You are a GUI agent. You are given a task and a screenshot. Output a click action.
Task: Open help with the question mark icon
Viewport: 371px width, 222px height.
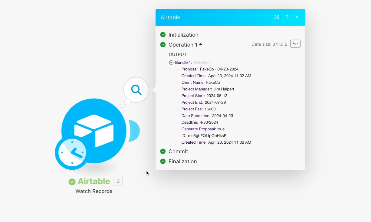[x=287, y=17]
